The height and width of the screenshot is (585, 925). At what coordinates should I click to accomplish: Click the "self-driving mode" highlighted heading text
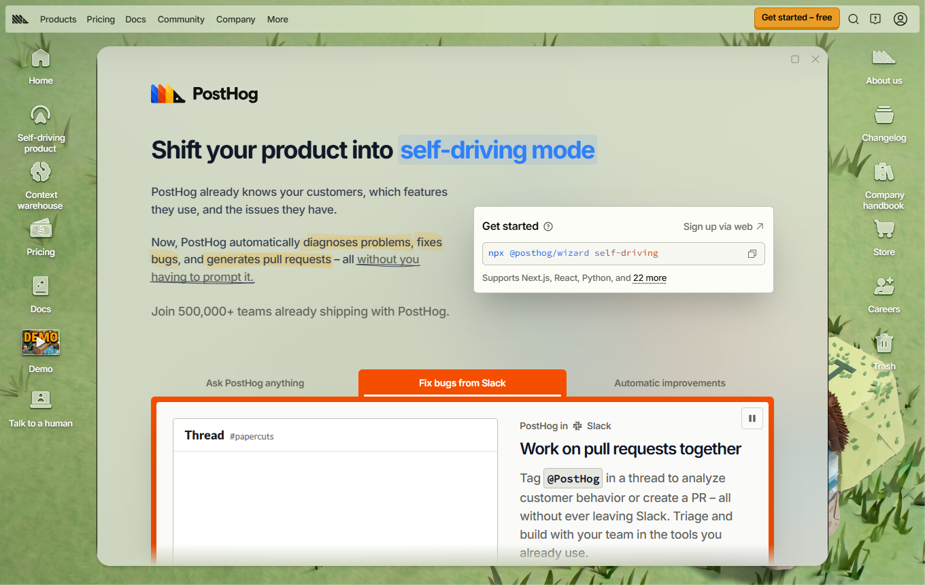(x=498, y=150)
